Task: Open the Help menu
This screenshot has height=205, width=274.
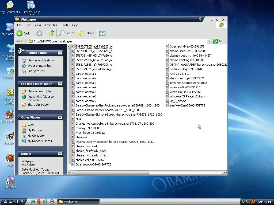Action: (75, 25)
